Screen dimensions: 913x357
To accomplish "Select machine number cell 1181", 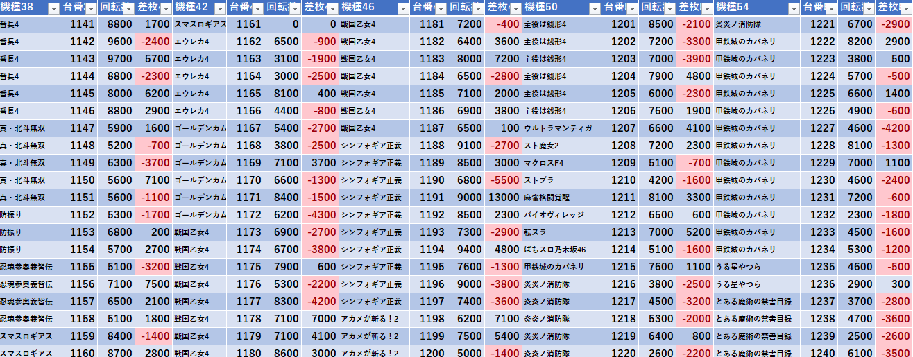I will (429, 24).
